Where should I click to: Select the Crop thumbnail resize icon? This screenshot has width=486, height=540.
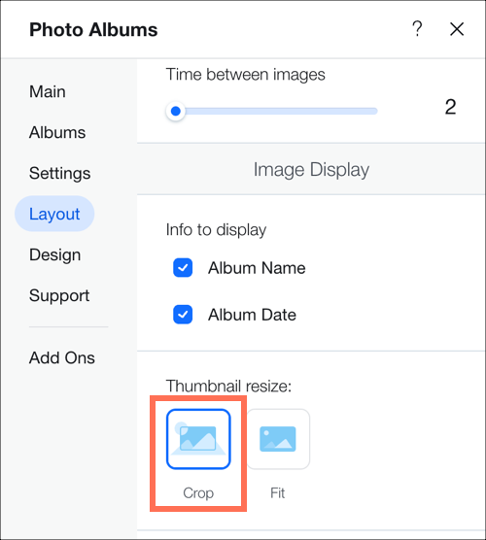[198, 439]
